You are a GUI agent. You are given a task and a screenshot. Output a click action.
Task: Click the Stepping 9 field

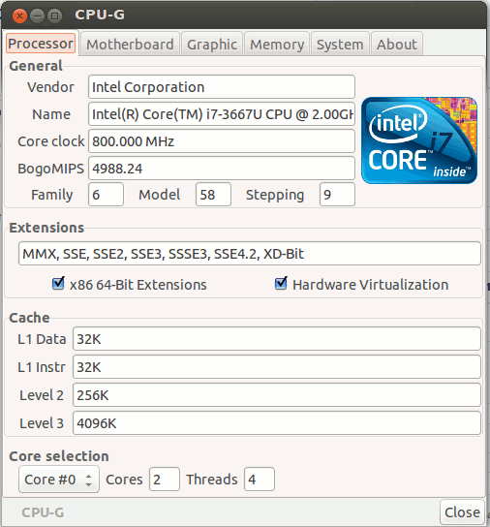(337, 195)
